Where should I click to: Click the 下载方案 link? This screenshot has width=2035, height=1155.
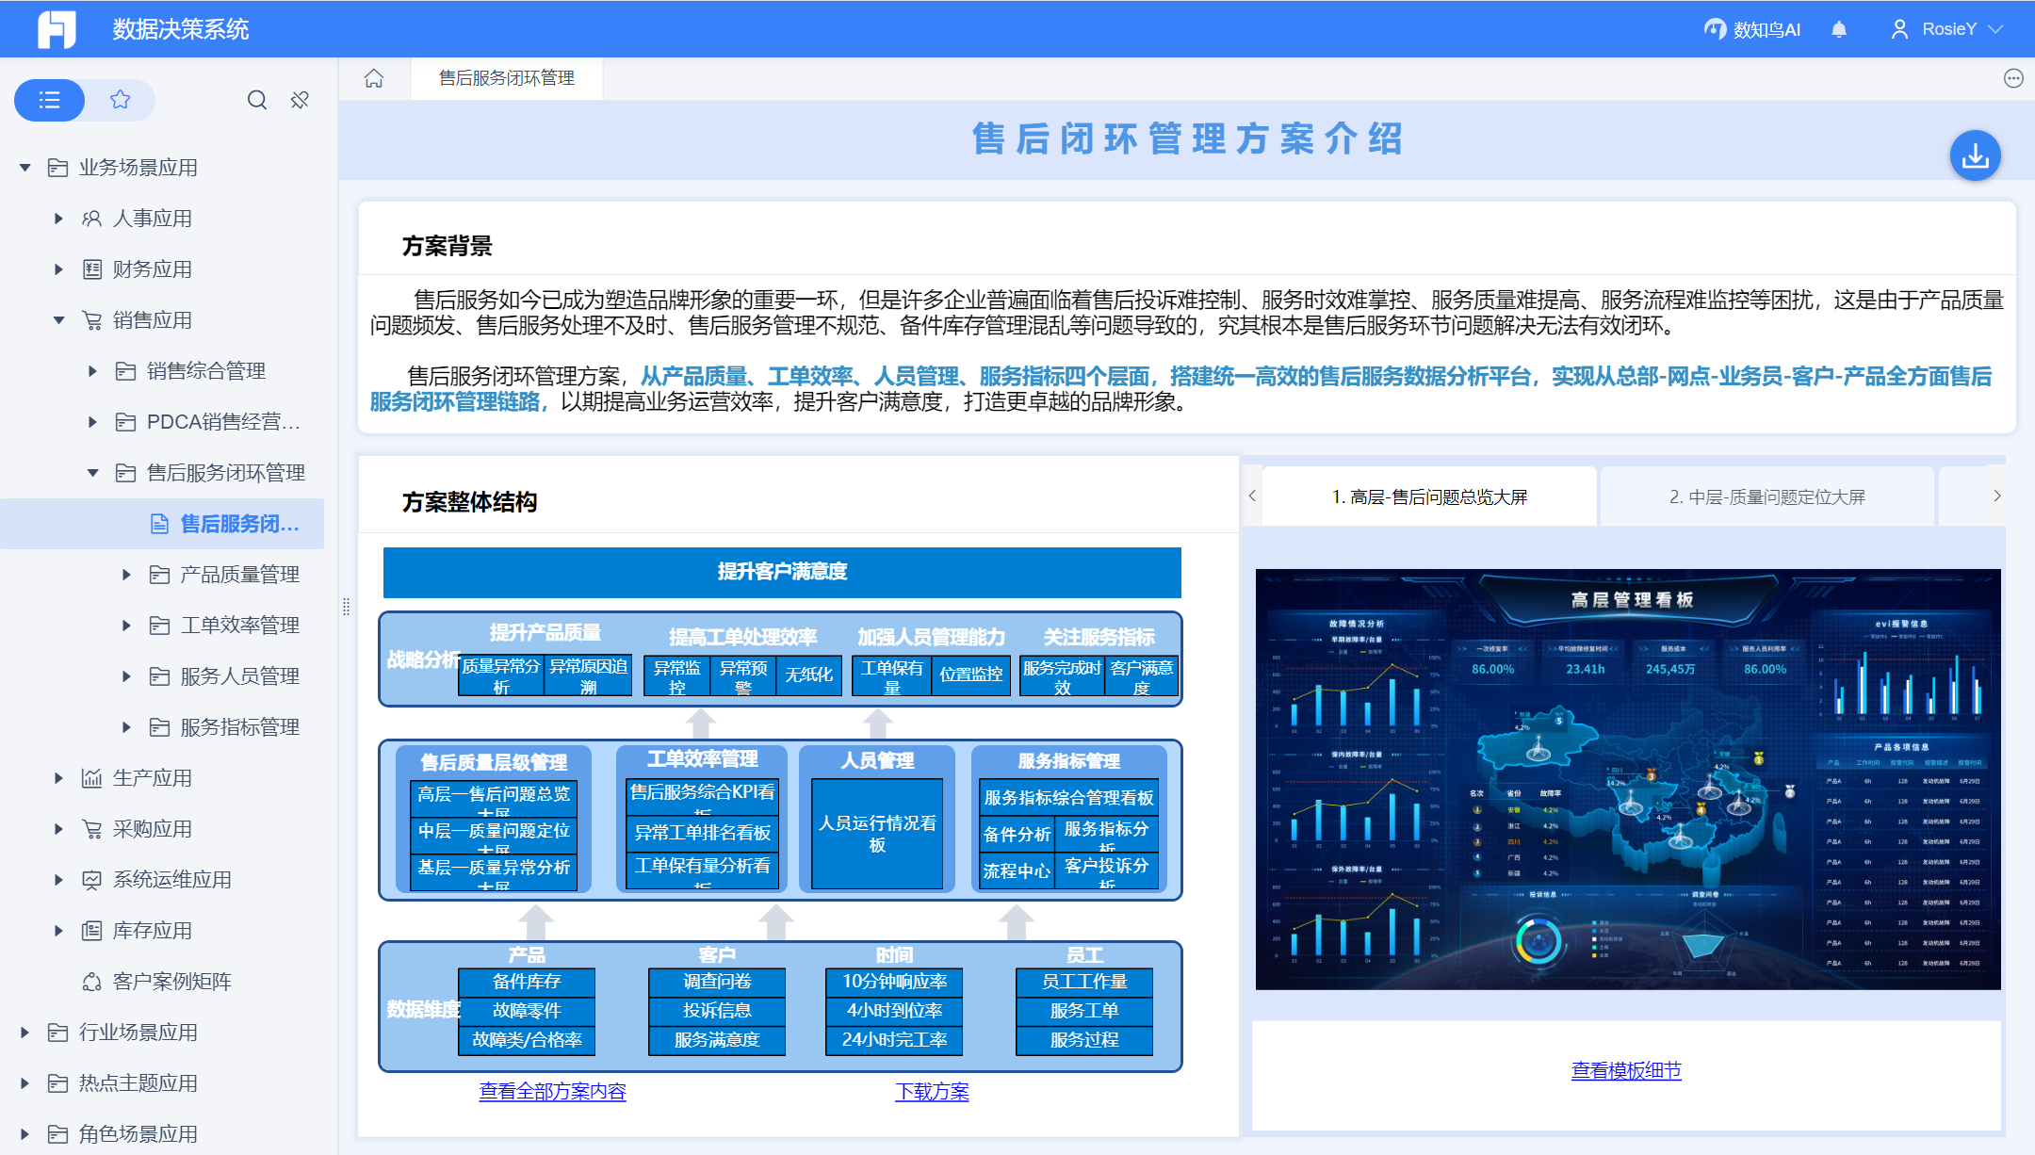(932, 1091)
